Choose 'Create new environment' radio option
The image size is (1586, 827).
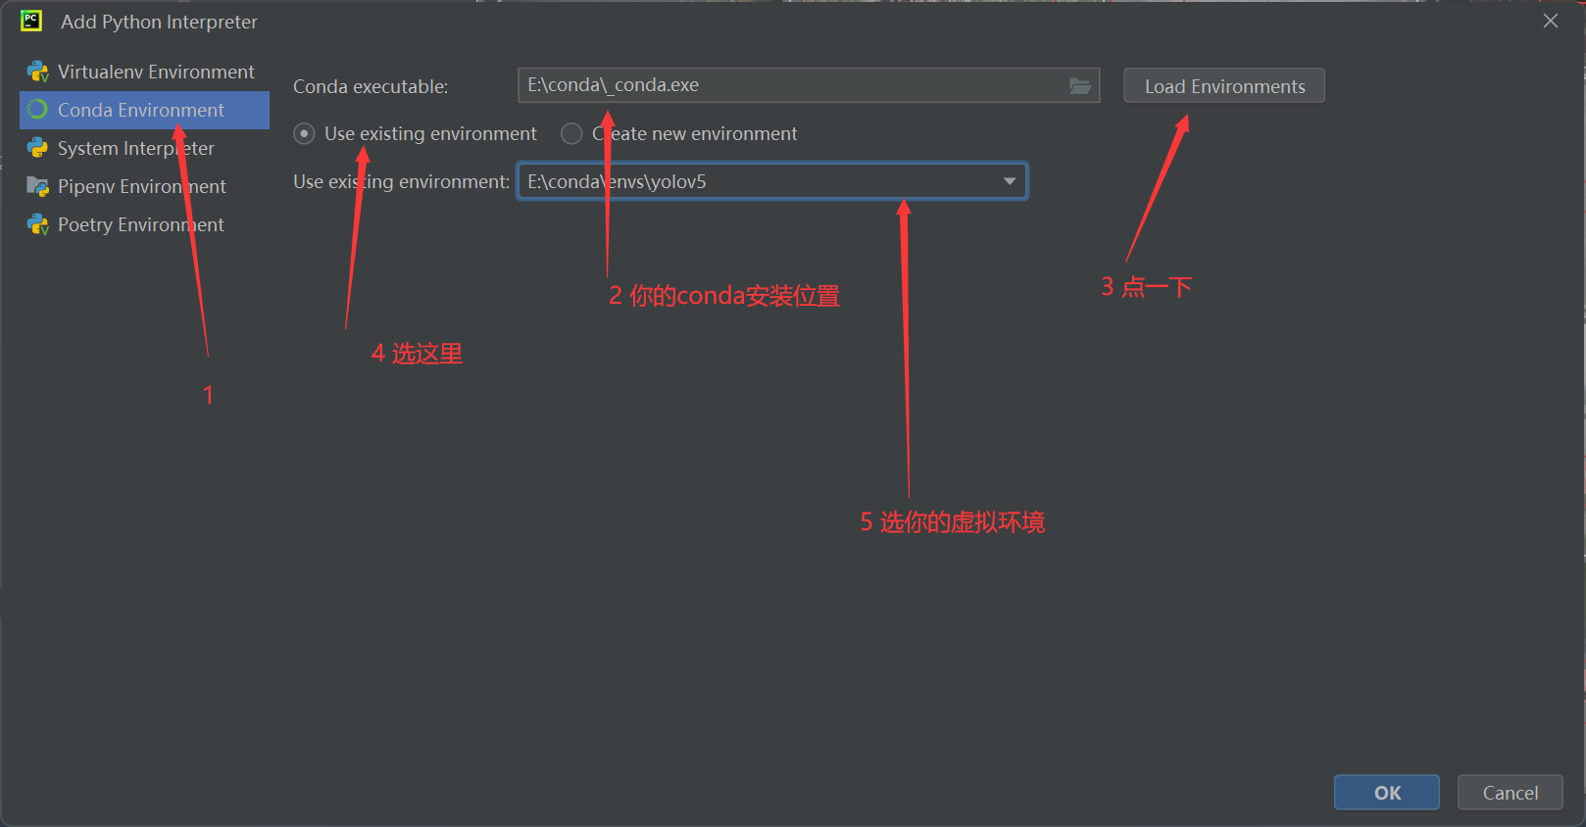tap(571, 133)
